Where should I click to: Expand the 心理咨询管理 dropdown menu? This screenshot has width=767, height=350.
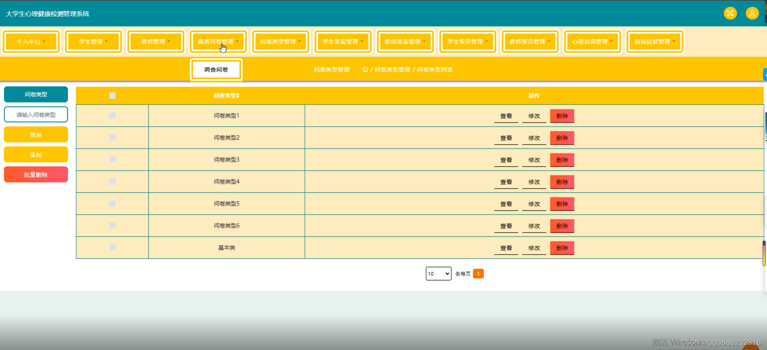click(x=592, y=42)
